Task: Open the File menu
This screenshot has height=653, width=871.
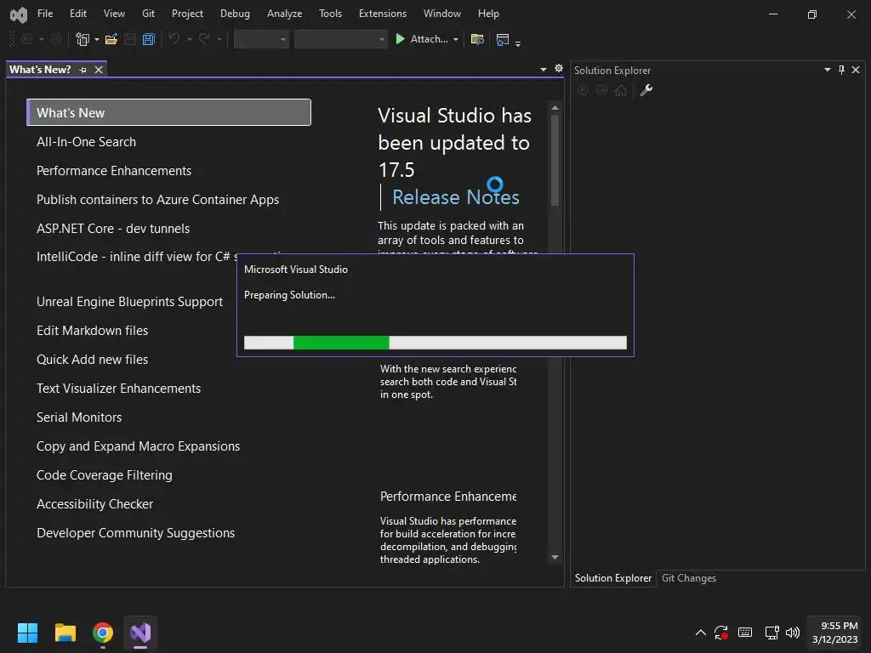Action: coord(45,14)
